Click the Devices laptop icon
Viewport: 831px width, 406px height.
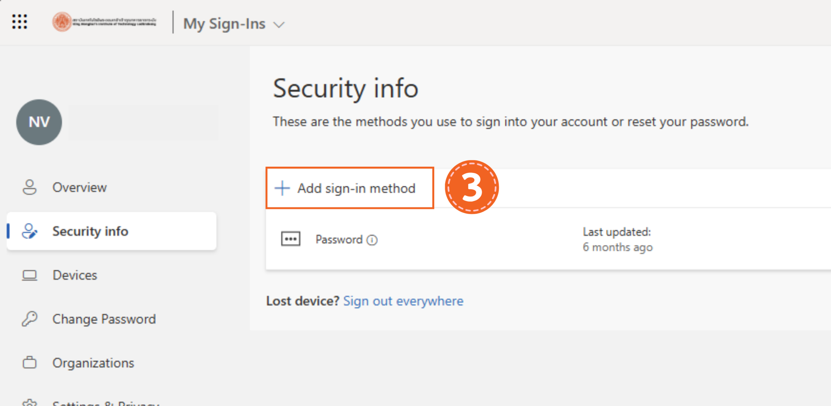pos(30,275)
